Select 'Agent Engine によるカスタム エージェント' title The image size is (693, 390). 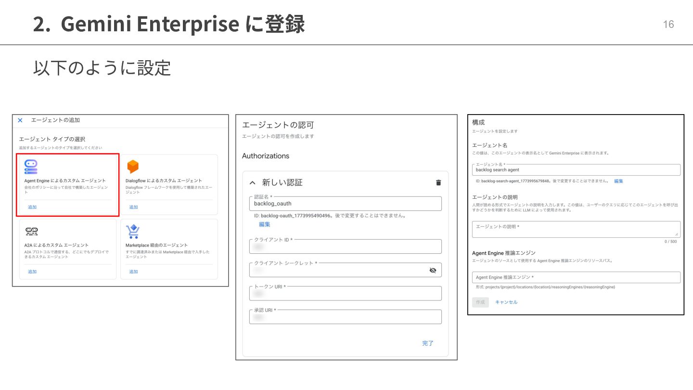(65, 181)
